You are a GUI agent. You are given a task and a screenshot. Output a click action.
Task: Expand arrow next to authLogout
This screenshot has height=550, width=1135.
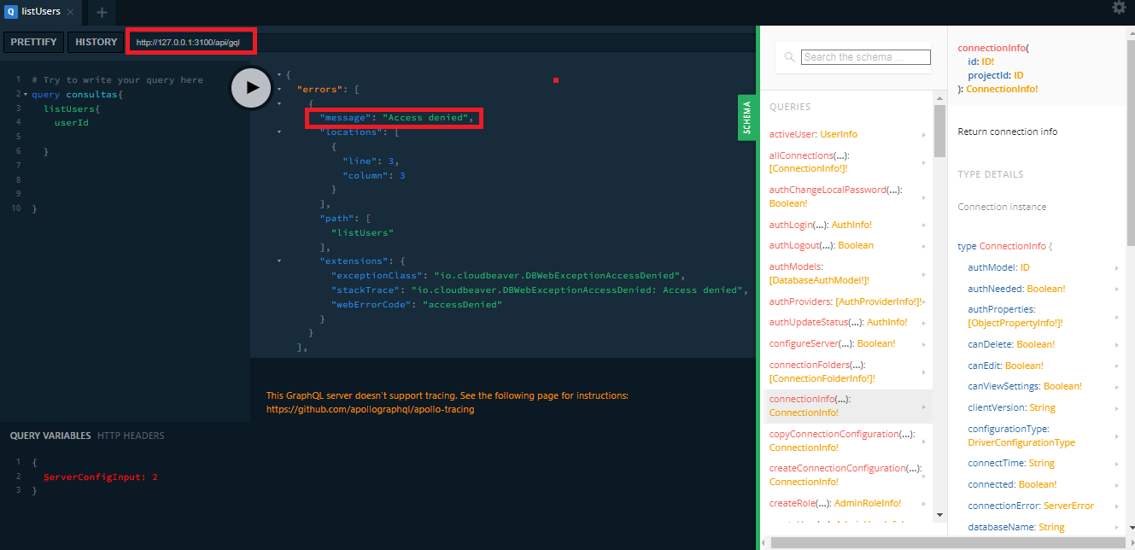pos(923,246)
